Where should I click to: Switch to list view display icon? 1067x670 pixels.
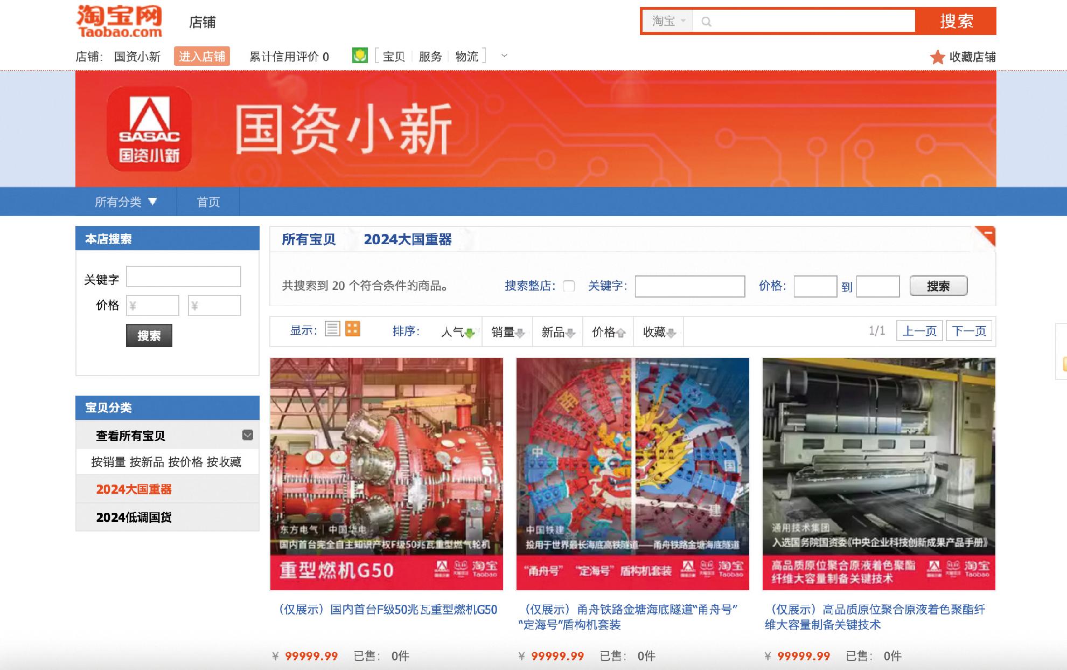[332, 329]
